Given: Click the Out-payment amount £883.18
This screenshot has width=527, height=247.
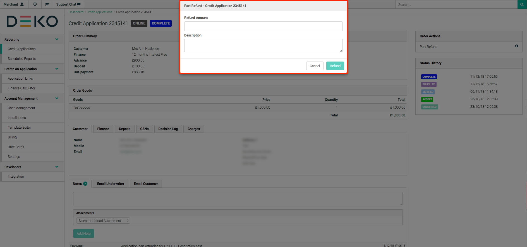Looking at the screenshot, I should point(138,72).
